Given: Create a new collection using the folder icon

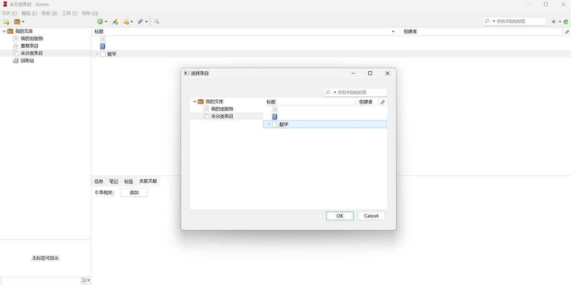Looking at the screenshot, I should point(7,22).
